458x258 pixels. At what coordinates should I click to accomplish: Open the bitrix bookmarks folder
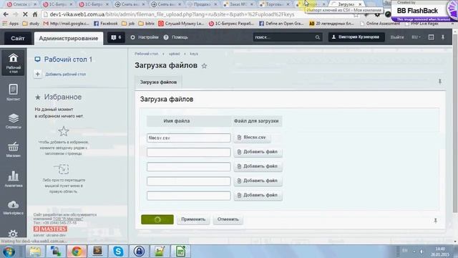(146, 24)
